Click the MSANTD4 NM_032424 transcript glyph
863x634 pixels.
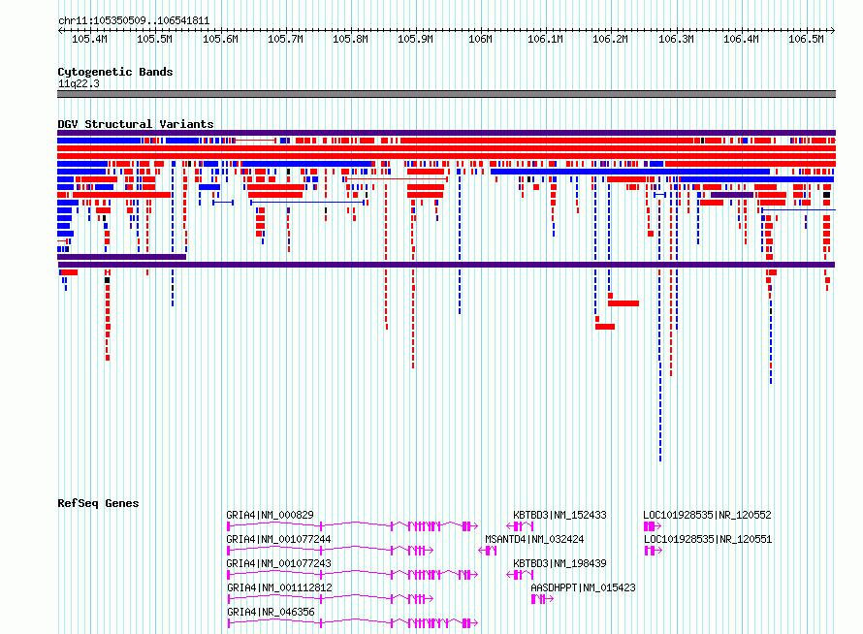pyautogui.click(x=487, y=550)
